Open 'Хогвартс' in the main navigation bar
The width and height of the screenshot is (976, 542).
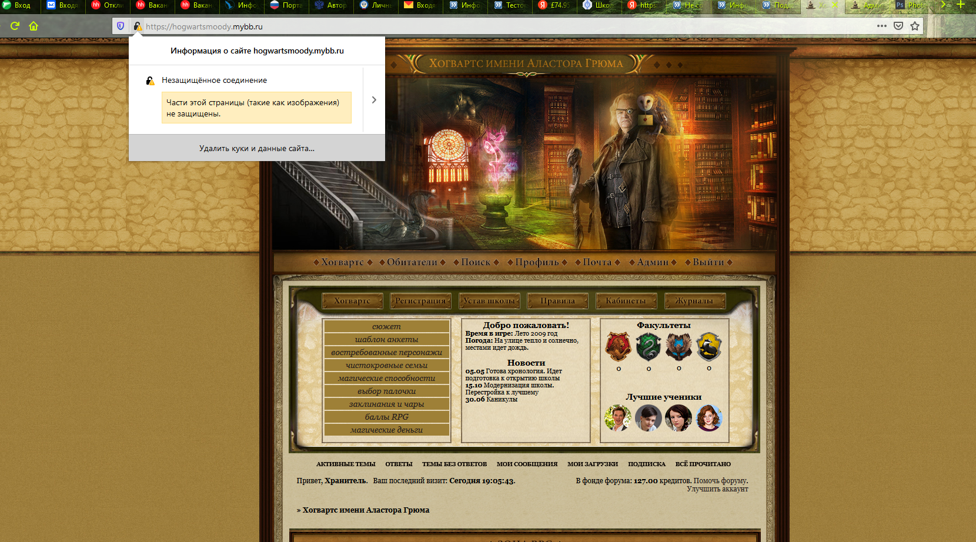click(x=343, y=262)
